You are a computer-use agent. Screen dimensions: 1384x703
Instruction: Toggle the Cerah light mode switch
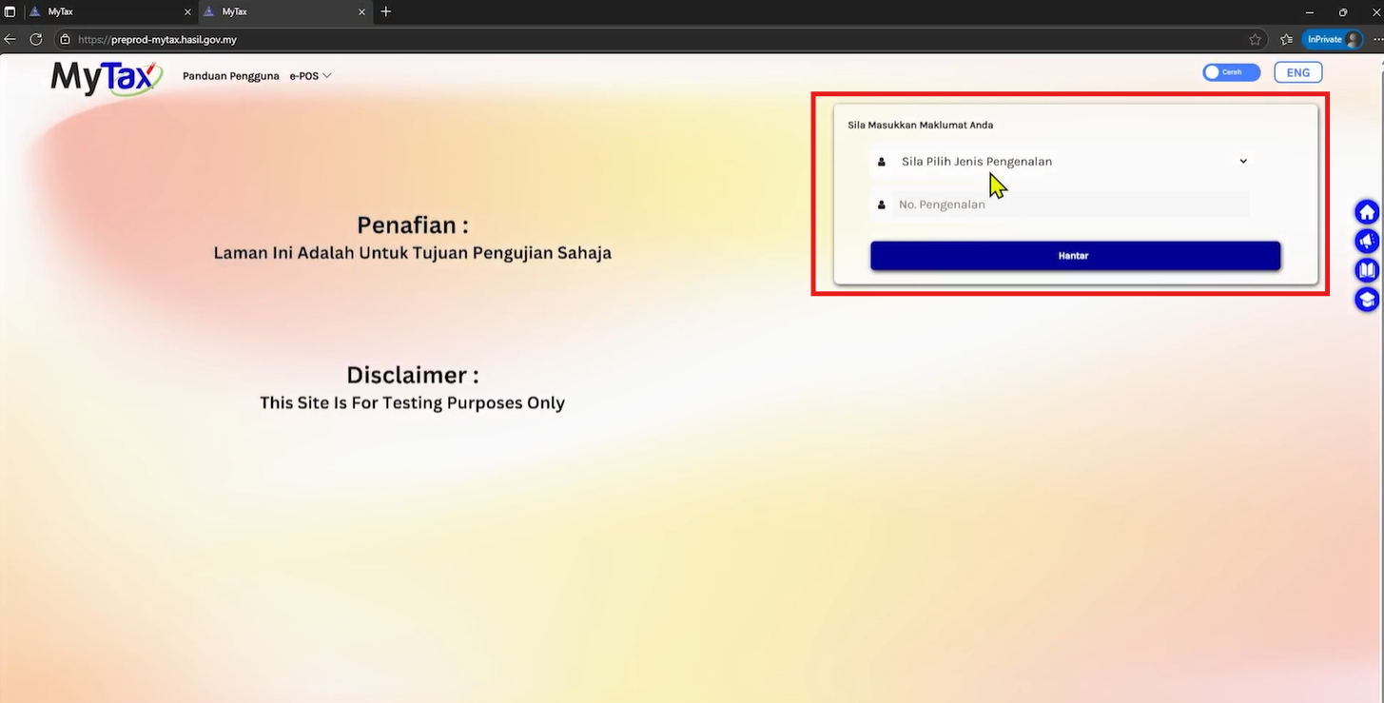pos(1231,72)
